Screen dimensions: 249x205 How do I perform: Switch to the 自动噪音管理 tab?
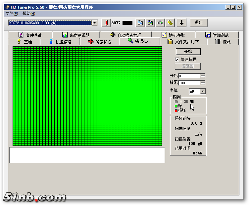(125, 35)
